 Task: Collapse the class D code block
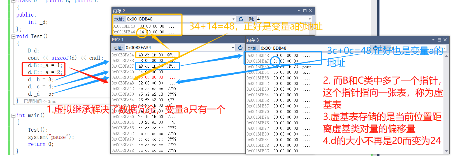tap(13, 1)
